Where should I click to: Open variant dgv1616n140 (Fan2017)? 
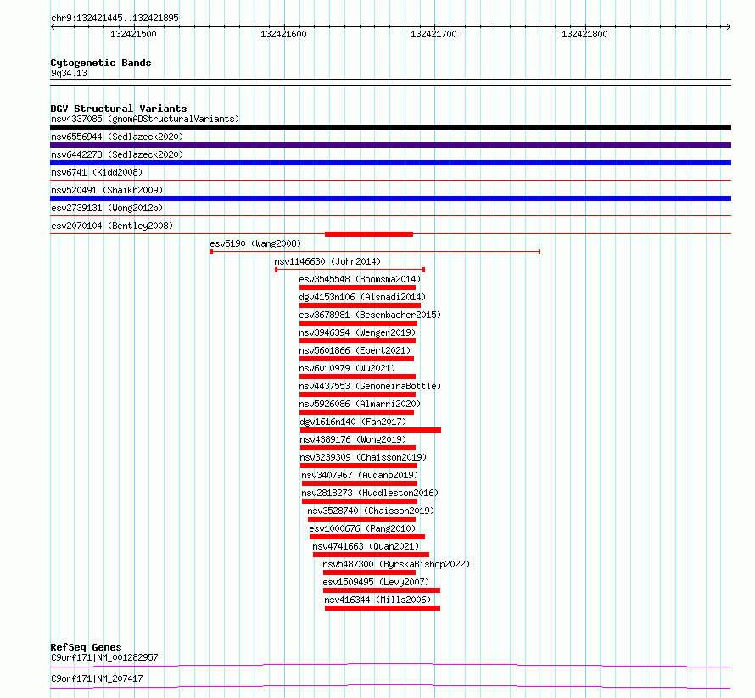(353, 422)
